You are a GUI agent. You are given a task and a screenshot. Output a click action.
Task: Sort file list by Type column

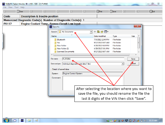[121, 36]
